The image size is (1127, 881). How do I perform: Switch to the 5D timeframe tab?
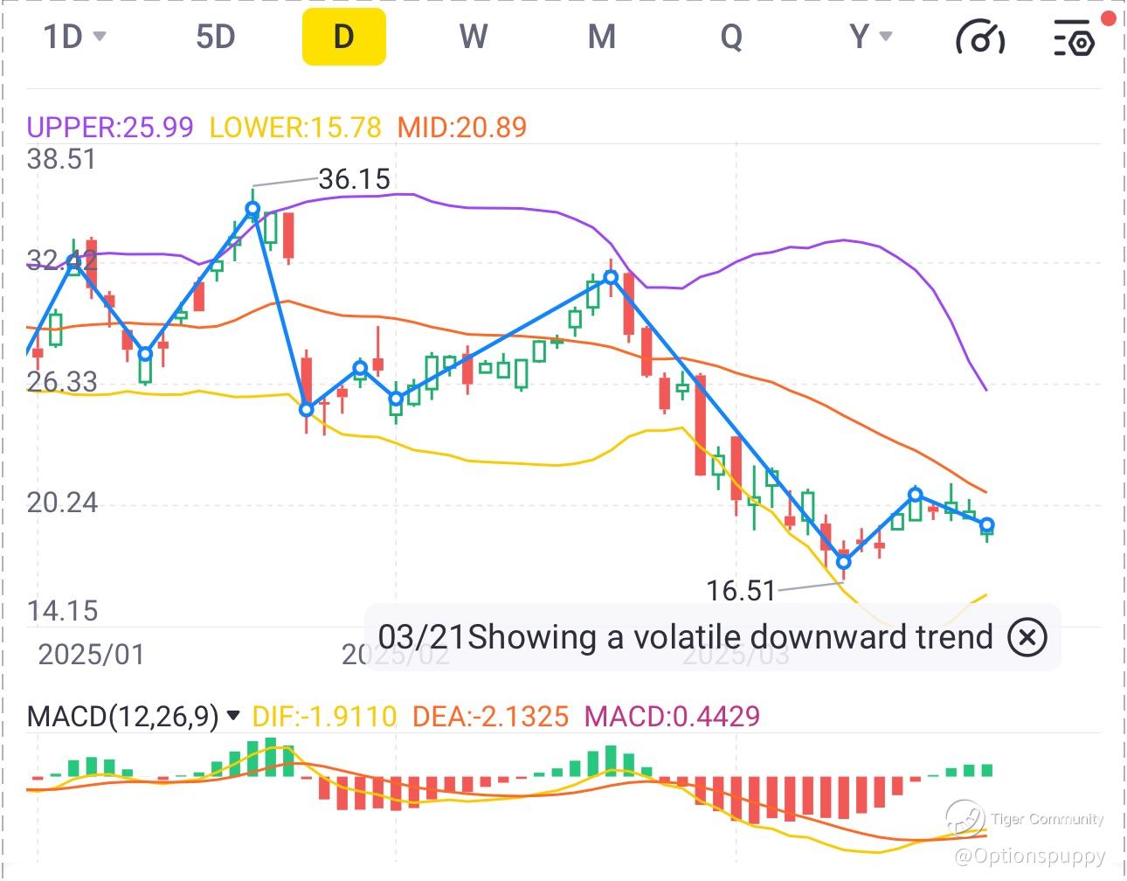click(215, 37)
